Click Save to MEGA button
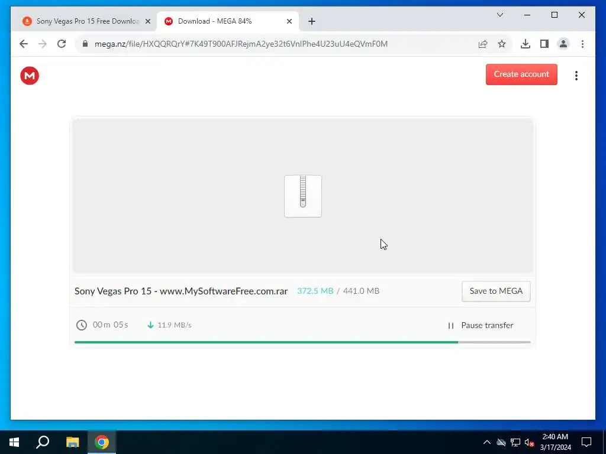This screenshot has height=454, width=606. (496, 291)
